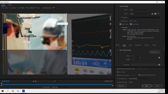Screen dimensions: 168x94
Task: Click the Bottom crop value
Action: tap(36, 8)
